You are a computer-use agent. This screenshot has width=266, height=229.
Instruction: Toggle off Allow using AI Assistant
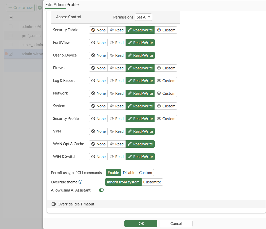point(101,190)
